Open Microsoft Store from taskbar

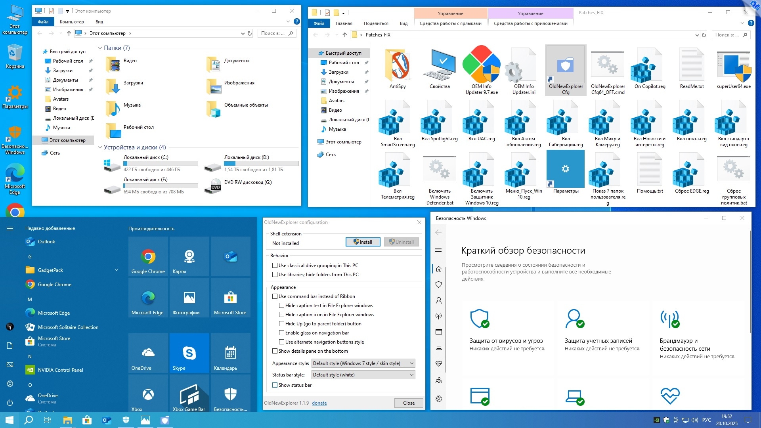pos(87,420)
